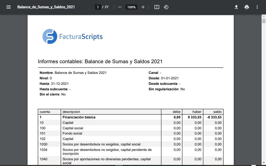Screen dimensions: 266x166
Task: Print the Balance de Sumas document
Action: pyautogui.click(x=247, y=7)
